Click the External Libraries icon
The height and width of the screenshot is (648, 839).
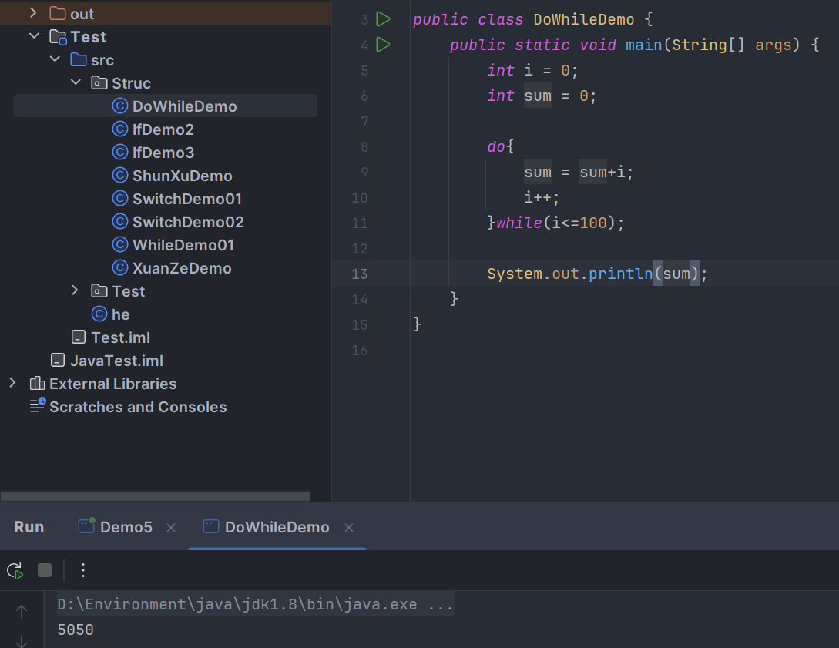(37, 383)
